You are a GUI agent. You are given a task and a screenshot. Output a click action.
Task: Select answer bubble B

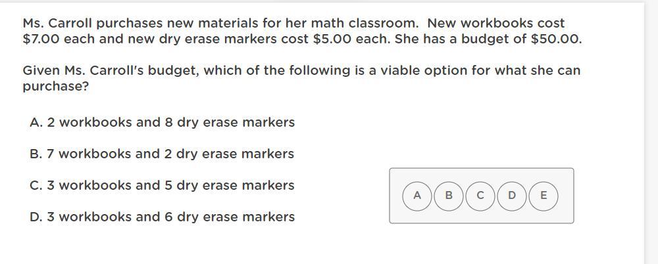(x=449, y=196)
